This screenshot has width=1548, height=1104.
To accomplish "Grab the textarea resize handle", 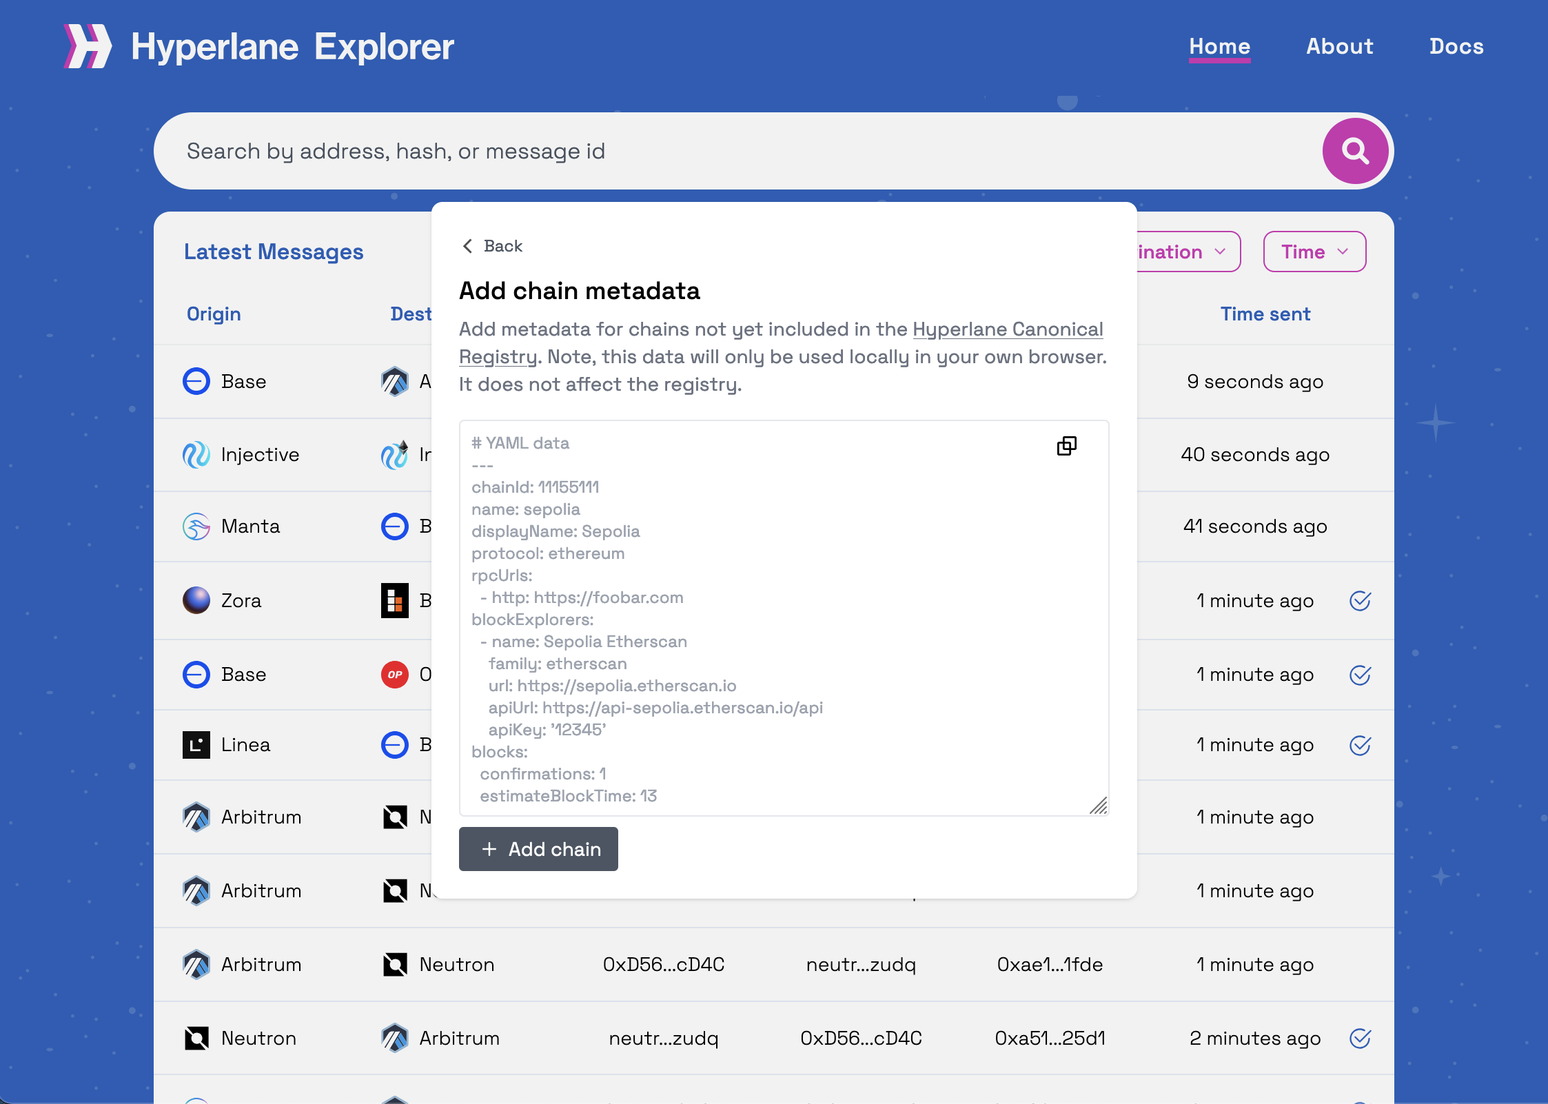I will pyautogui.click(x=1099, y=806).
